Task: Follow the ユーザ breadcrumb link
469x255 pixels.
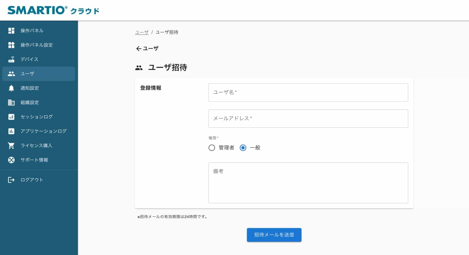Action: [141, 32]
